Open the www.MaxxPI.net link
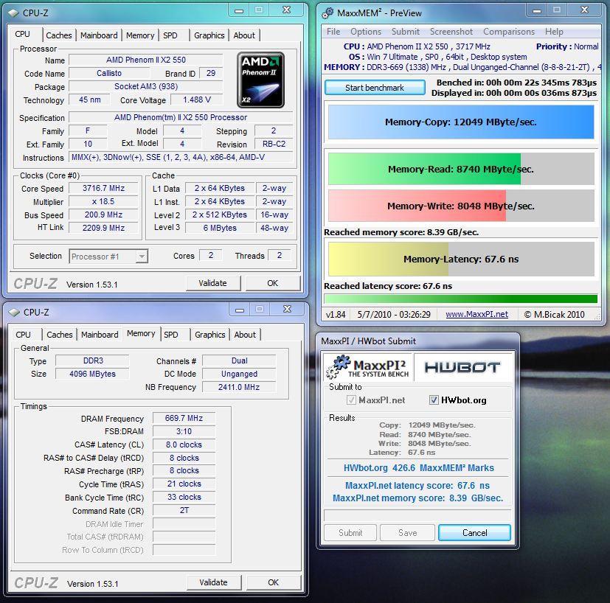 coord(477,314)
